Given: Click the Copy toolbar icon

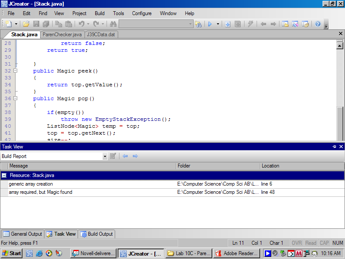Looking at the screenshot, I should coord(59,24).
